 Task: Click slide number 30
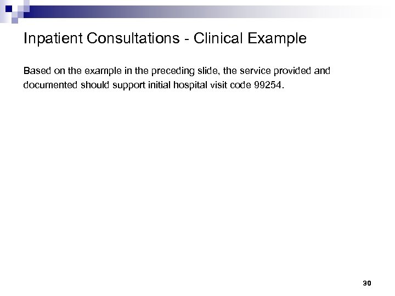tap(367, 283)
